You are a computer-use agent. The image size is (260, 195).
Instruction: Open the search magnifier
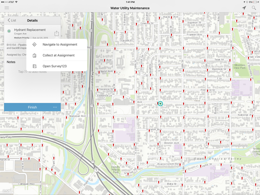254,8
